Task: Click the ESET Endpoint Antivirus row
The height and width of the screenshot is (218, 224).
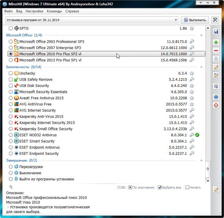Action: click(x=106, y=147)
